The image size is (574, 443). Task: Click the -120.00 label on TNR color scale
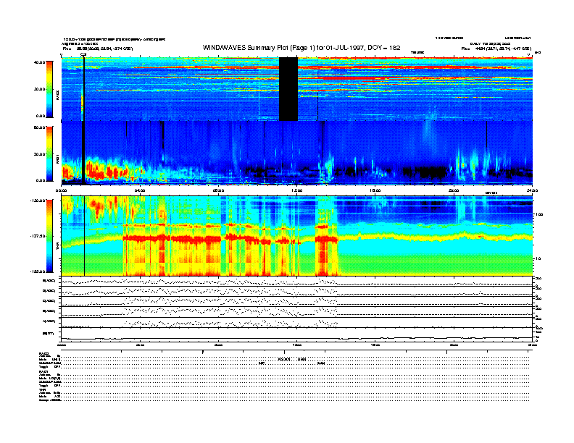(x=38, y=201)
